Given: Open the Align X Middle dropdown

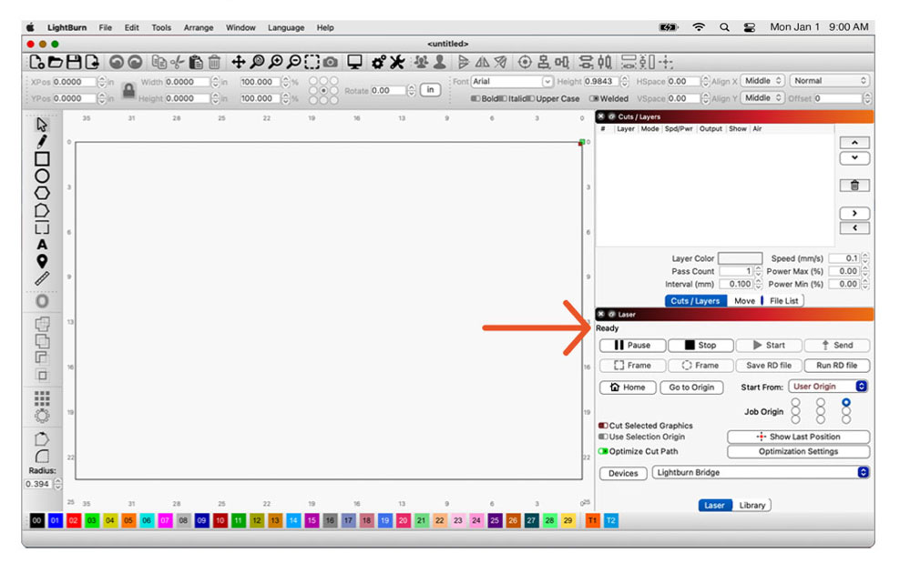Looking at the screenshot, I should point(762,81).
